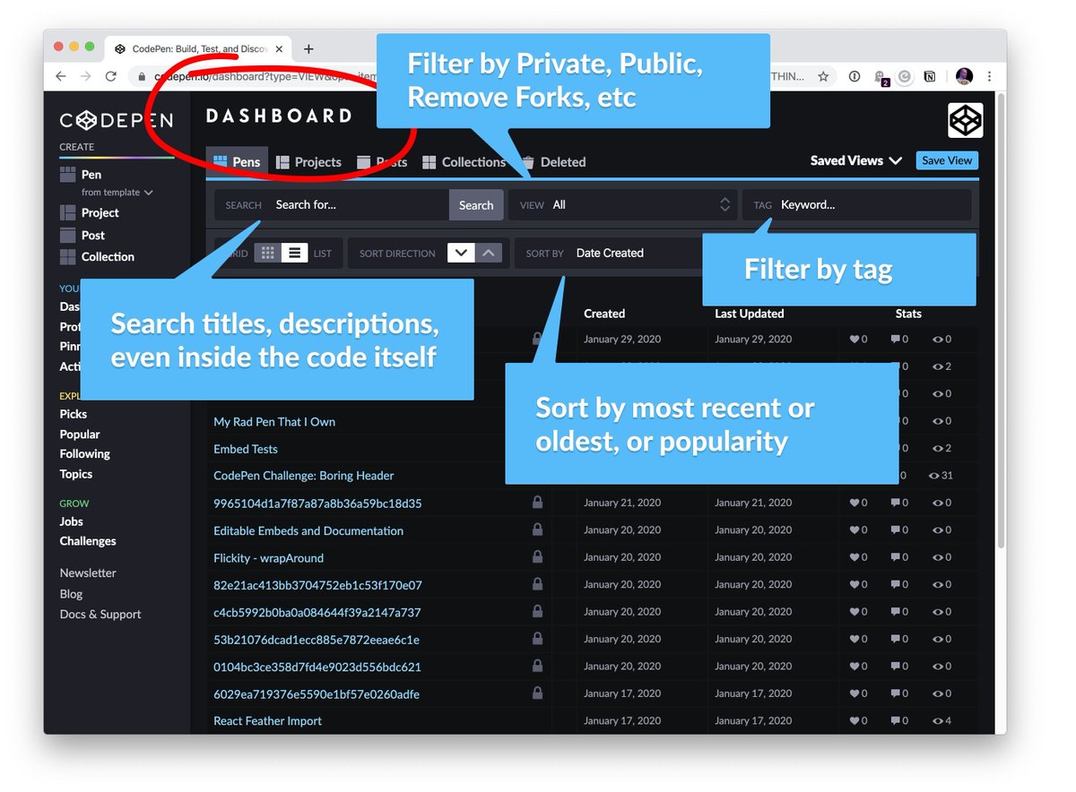The height and width of the screenshot is (792, 1076).
Task: Click the CodePen logo in the sidebar
Action: coord(117,120)
